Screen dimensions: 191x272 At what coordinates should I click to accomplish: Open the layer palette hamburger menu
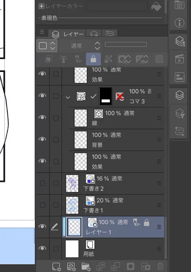(42, 32)
